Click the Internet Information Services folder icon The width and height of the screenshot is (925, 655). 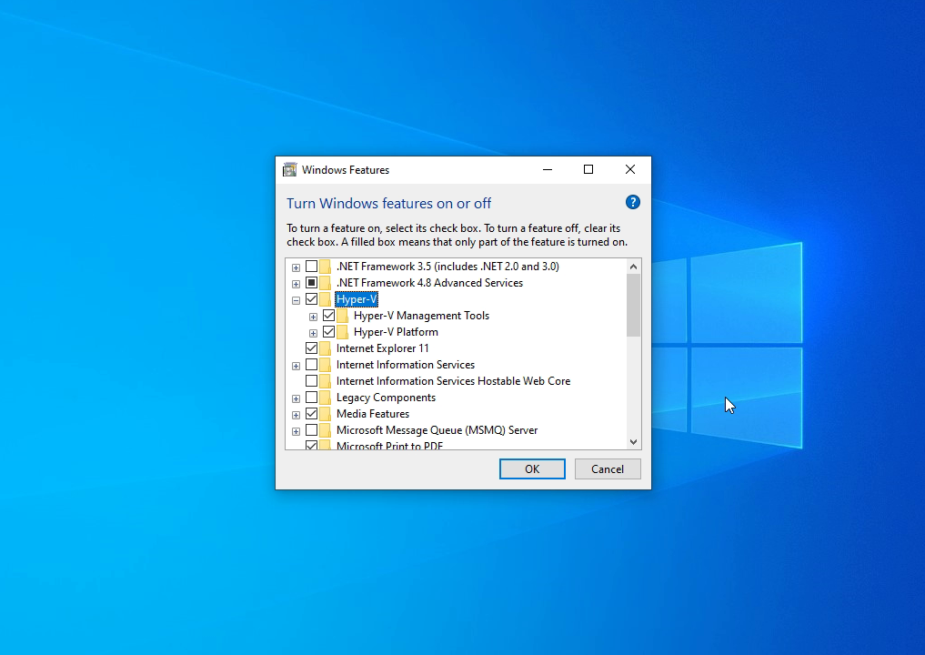click(x=325, y=366)
